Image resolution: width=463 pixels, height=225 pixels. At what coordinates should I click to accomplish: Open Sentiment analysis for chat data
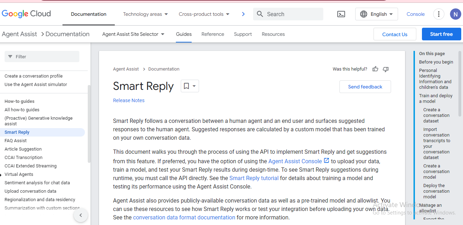(x=37, y=183)
